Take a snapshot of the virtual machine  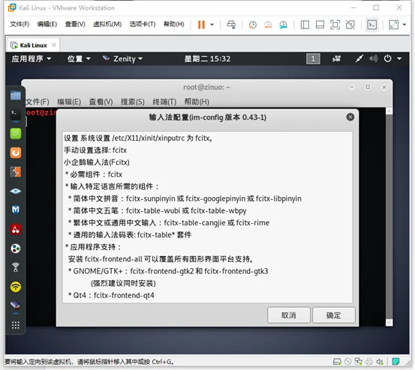coord(252,25)
